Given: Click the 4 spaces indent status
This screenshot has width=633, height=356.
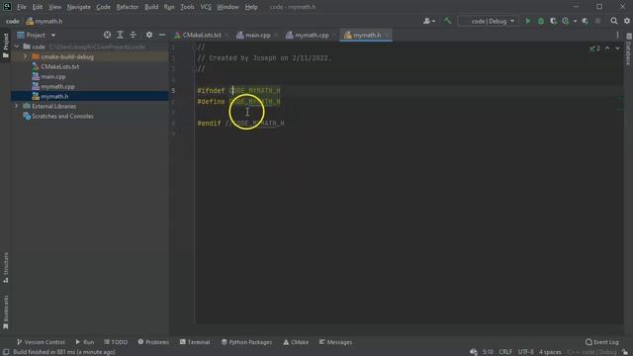Looking at the screenshot, I should click(550, 352).
